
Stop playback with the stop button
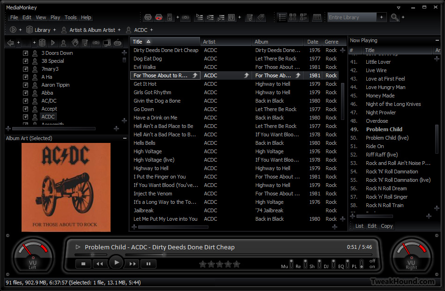[83, 264]
